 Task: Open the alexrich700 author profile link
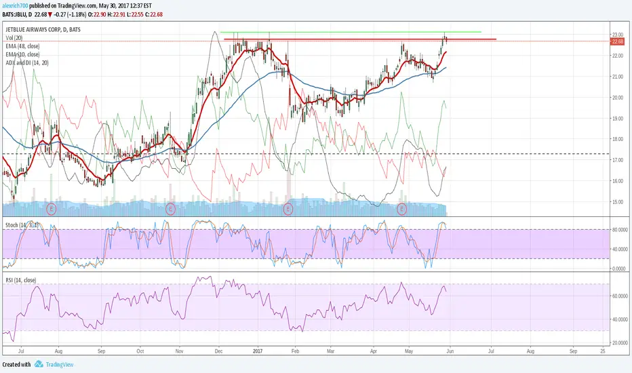click(15, 5)
